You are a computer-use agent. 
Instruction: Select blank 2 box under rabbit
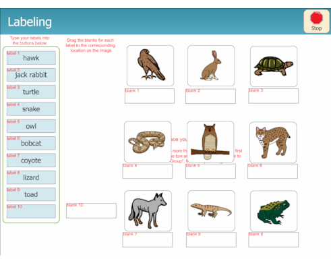pyautogui.click(x=210, y=96)
